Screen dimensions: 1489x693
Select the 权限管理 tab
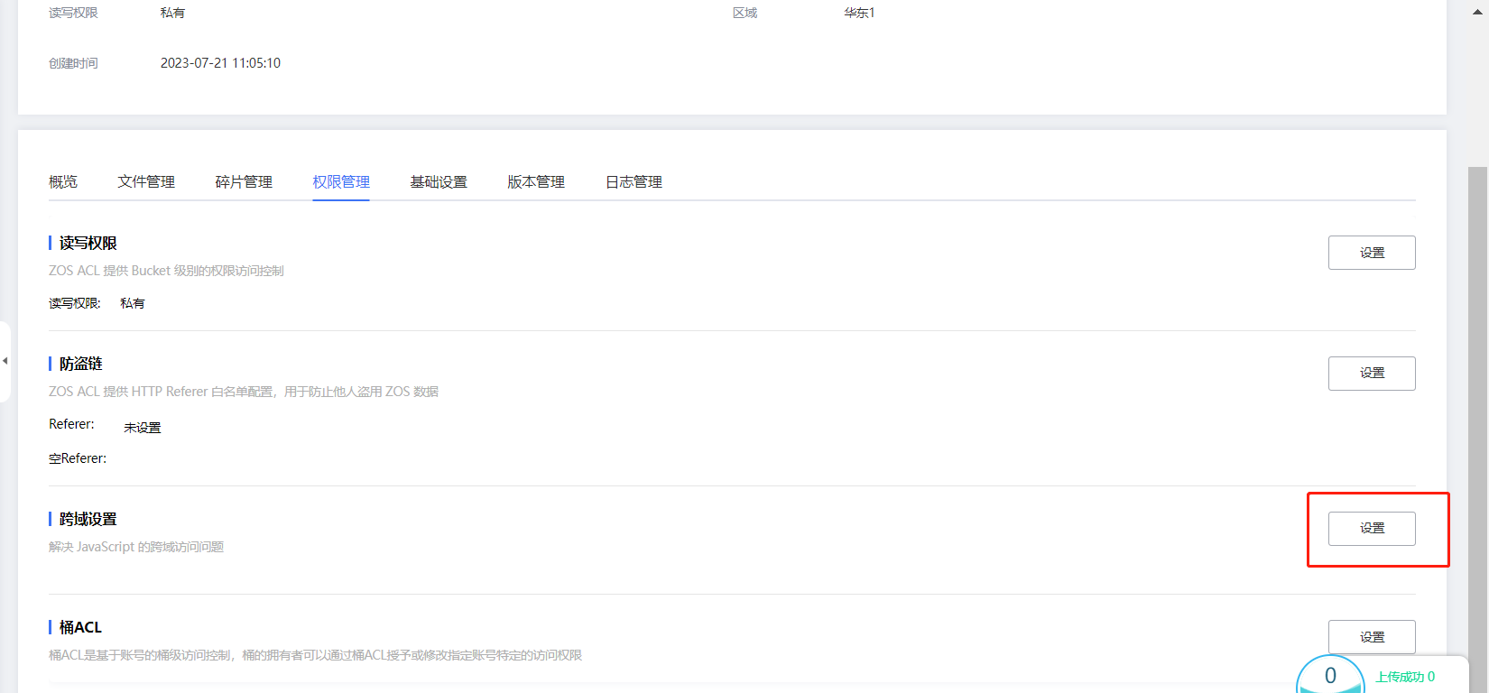click(x=341, y=182)
